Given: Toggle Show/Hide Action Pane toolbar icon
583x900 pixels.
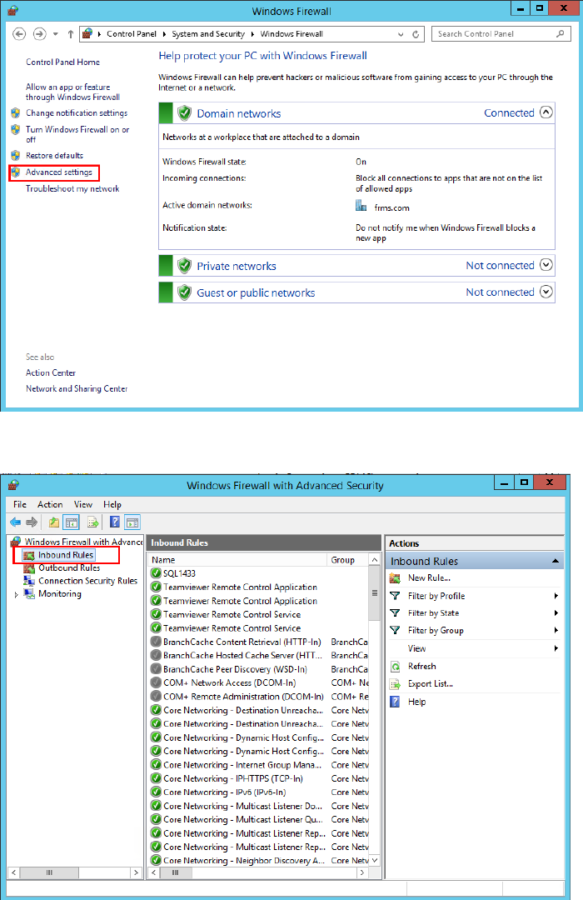Looking at the screenshot, I should (x=132, y=522).
